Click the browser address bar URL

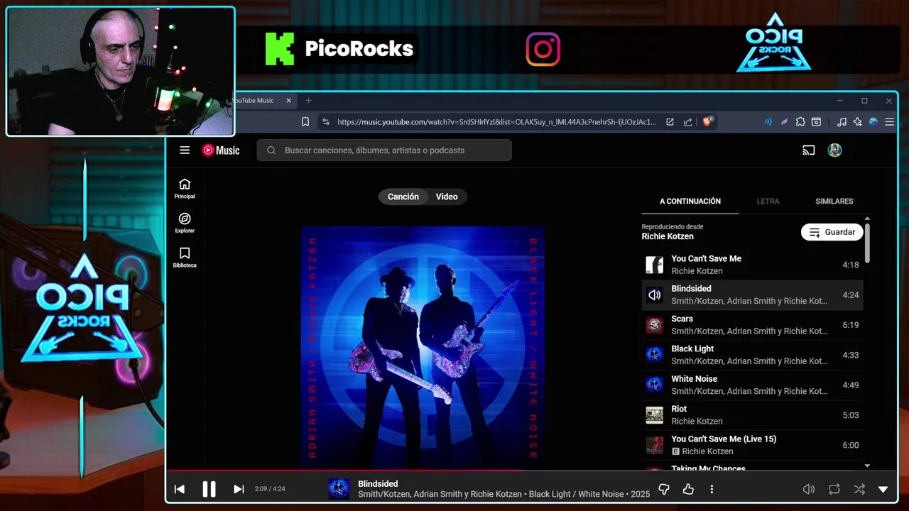[496, 122]
